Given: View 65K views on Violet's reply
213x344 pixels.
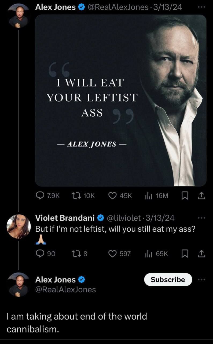Looking at the screenshot, I should (149, 253).
